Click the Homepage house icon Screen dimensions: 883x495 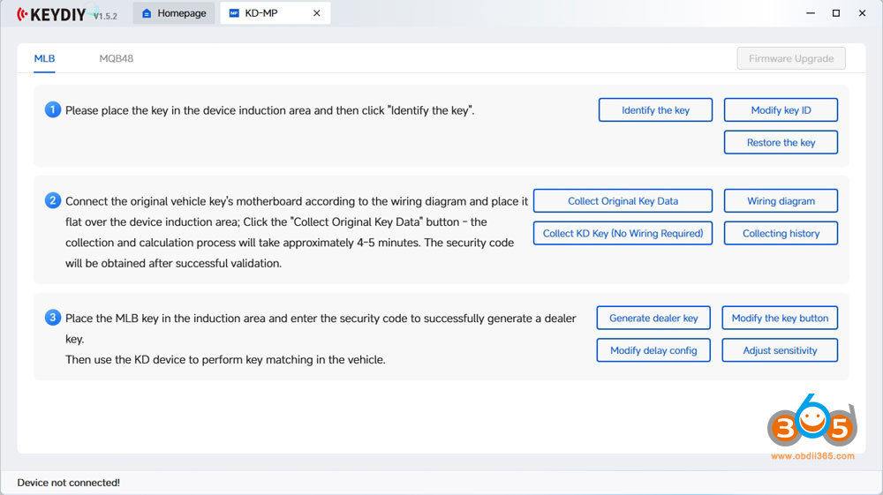(x=147, y=13)
